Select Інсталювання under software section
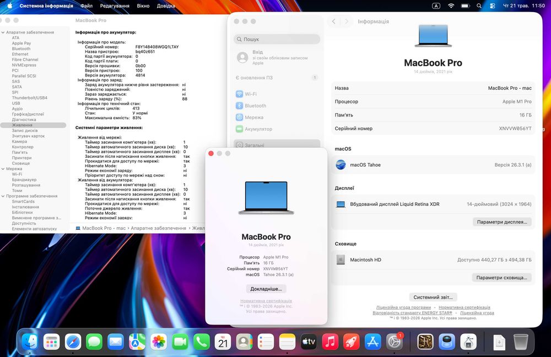Image resolution: width=551 pixels, height=357 pixels. point(25,207)
